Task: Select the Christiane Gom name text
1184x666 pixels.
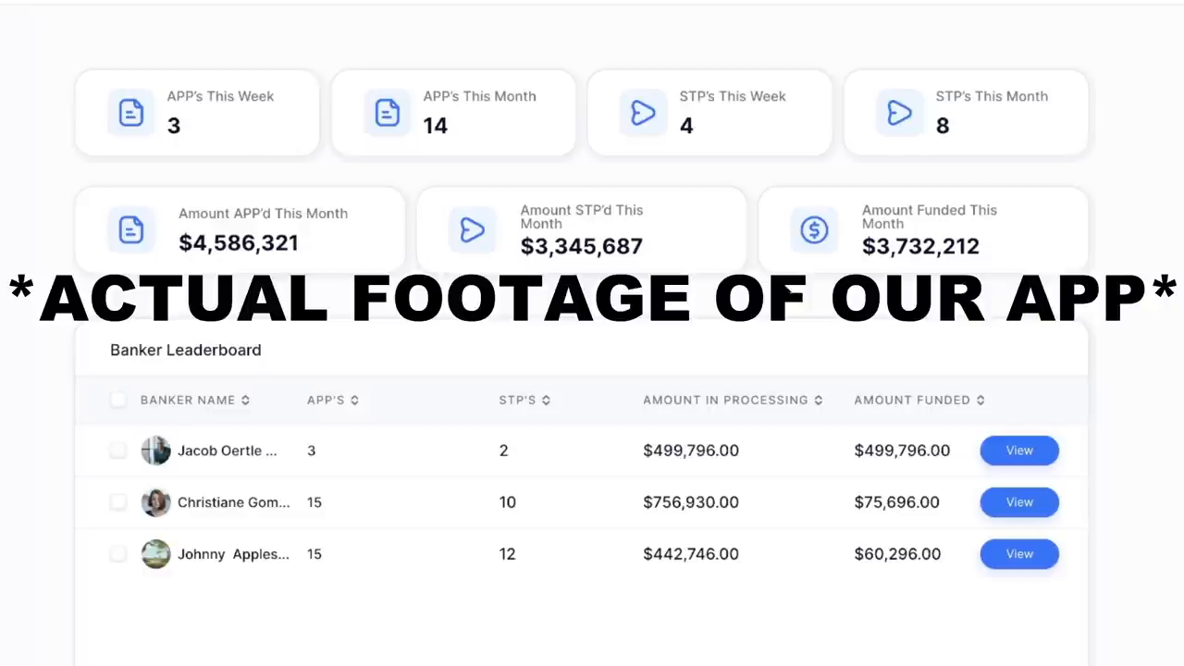Action: click(x=234, y=502)
